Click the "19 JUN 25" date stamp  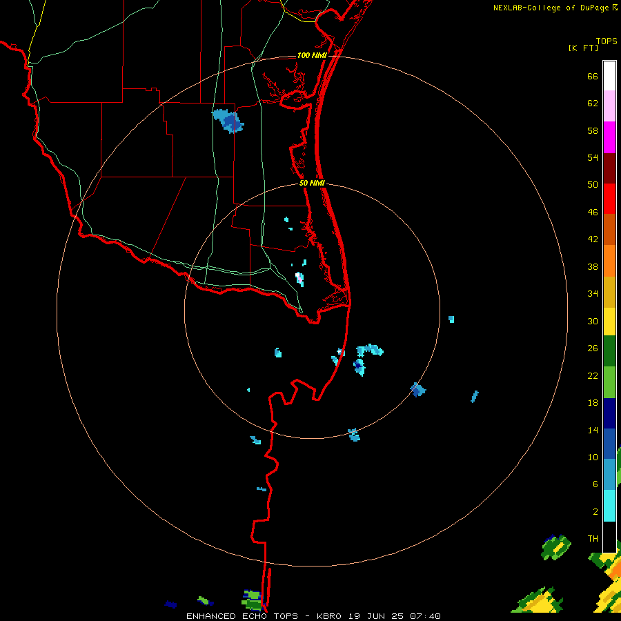376,616
